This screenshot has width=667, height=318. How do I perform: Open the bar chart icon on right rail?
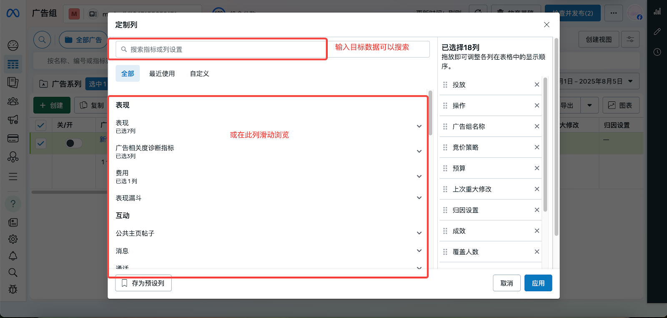[x=657, y=11]
